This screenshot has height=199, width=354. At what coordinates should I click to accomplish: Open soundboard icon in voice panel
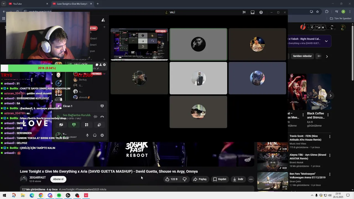point(99,125)
